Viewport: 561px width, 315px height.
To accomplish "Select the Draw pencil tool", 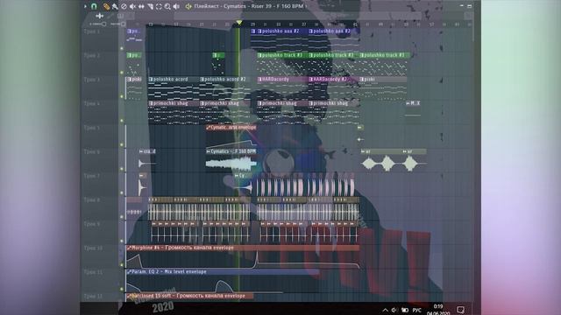I will (106, 6).
